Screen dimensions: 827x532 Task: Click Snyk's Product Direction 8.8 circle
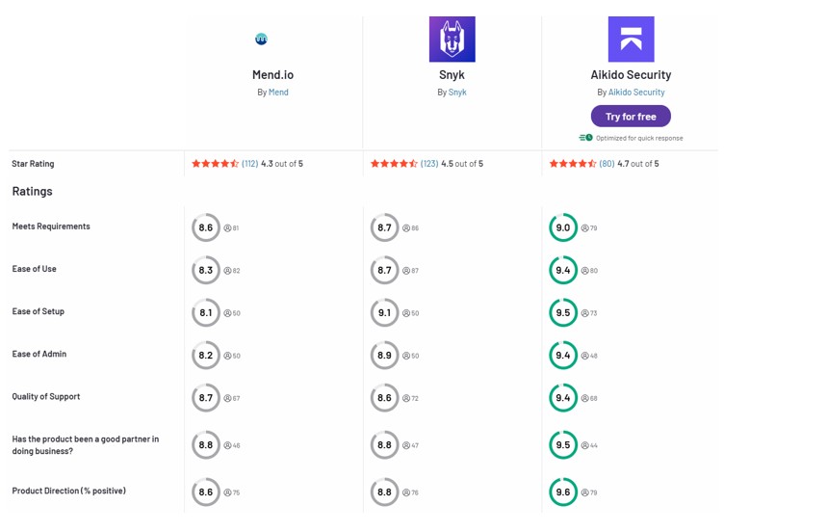pos(384,492)
